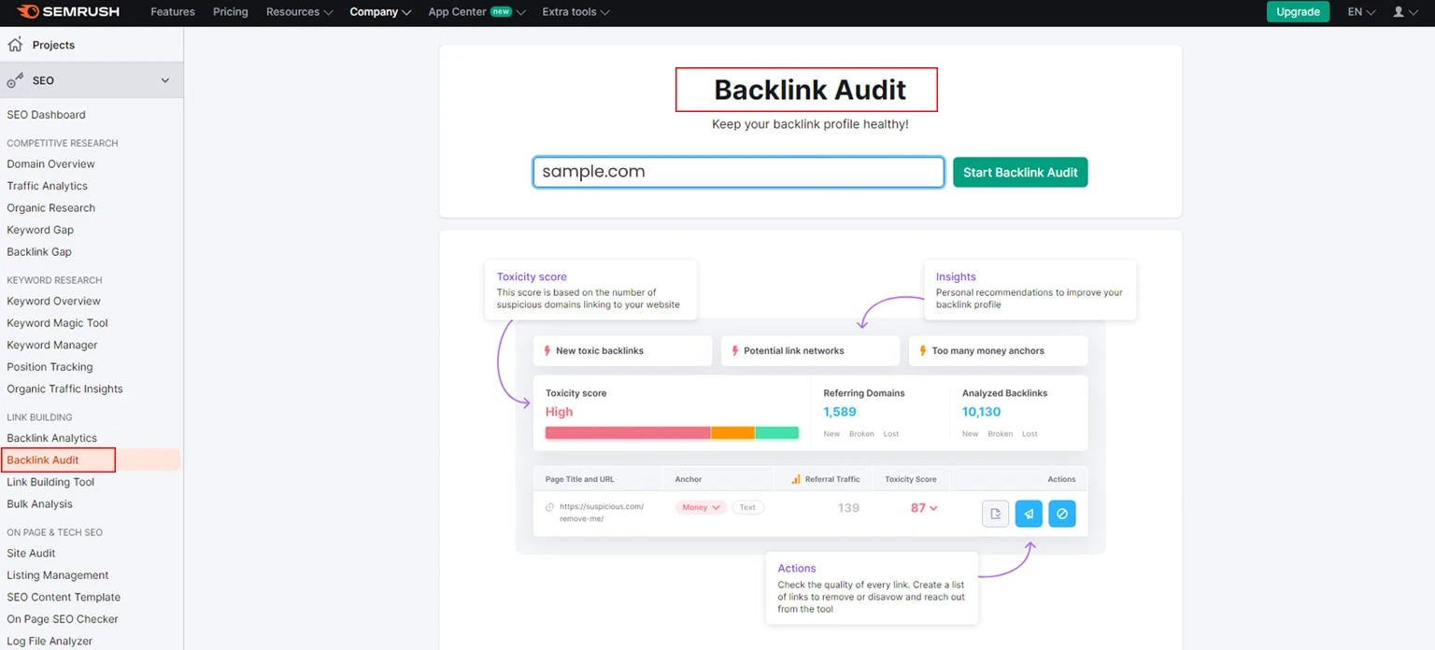1435x650 pixels.
Task: Click 'Keep your backlink profile healthy!' text
Action: click(x=810, y=124)
